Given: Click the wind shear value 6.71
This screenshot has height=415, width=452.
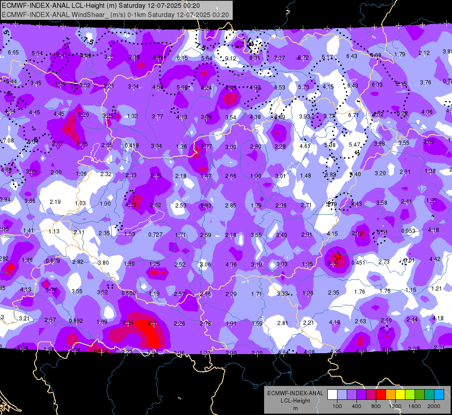Looking at the screenshot, I should coord(353,115).
